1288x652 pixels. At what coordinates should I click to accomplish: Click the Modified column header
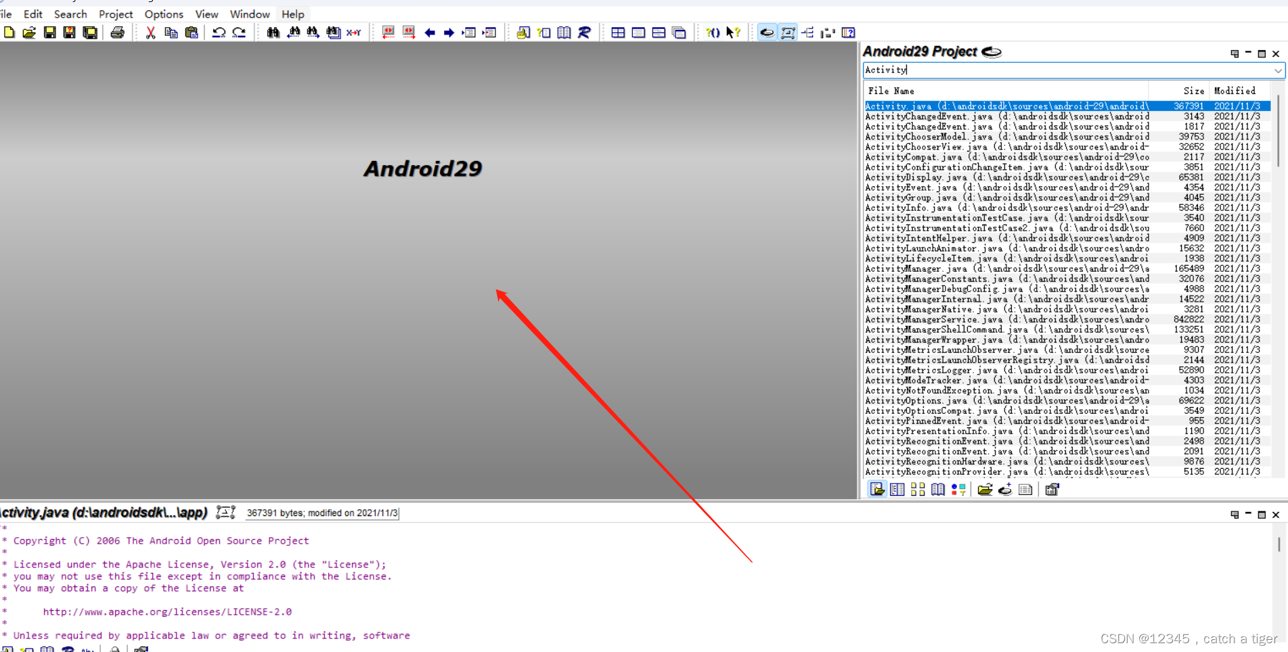click(1239, 91)
